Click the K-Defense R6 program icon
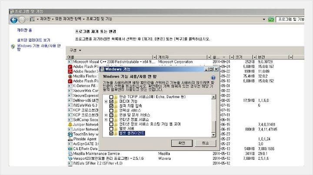 (70, 86)
